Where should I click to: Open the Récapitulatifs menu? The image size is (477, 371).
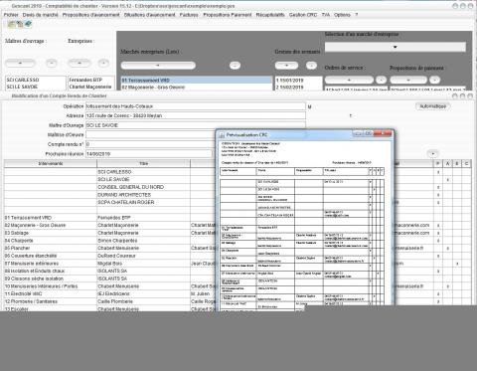[270, 15]
